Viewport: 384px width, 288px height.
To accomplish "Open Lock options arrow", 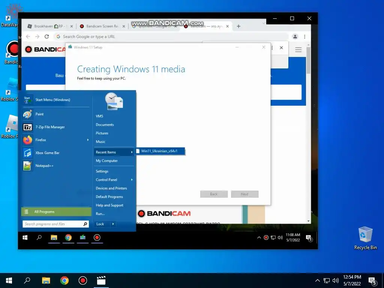I will point(113,224).
